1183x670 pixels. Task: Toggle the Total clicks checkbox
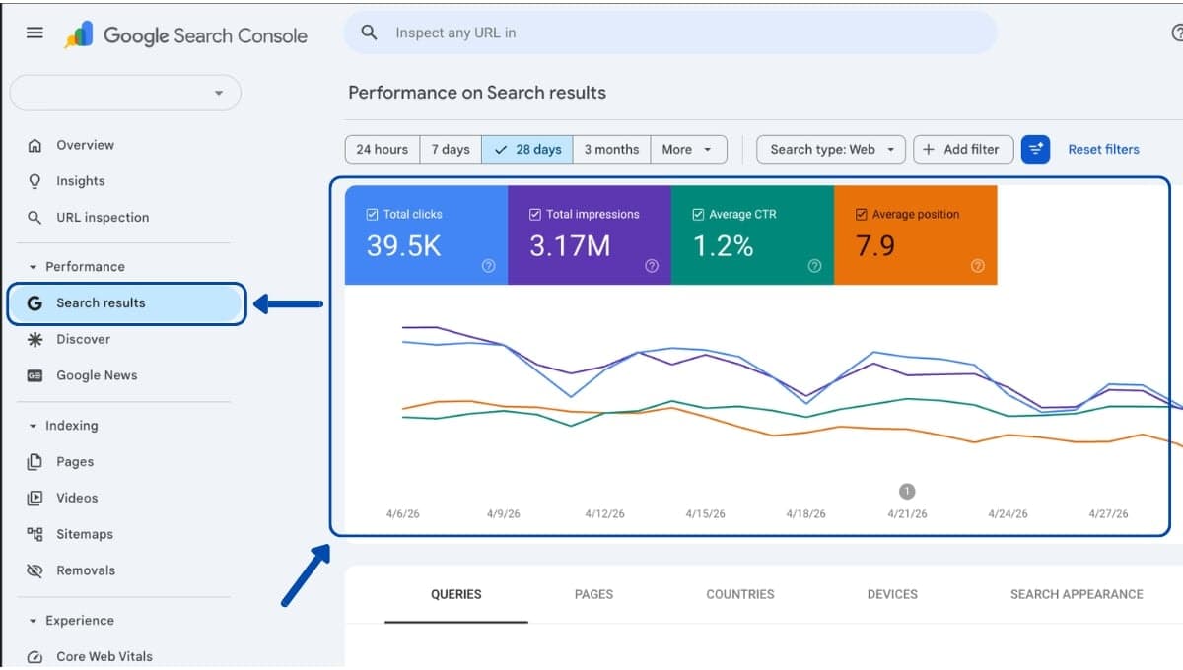[372, 214]
